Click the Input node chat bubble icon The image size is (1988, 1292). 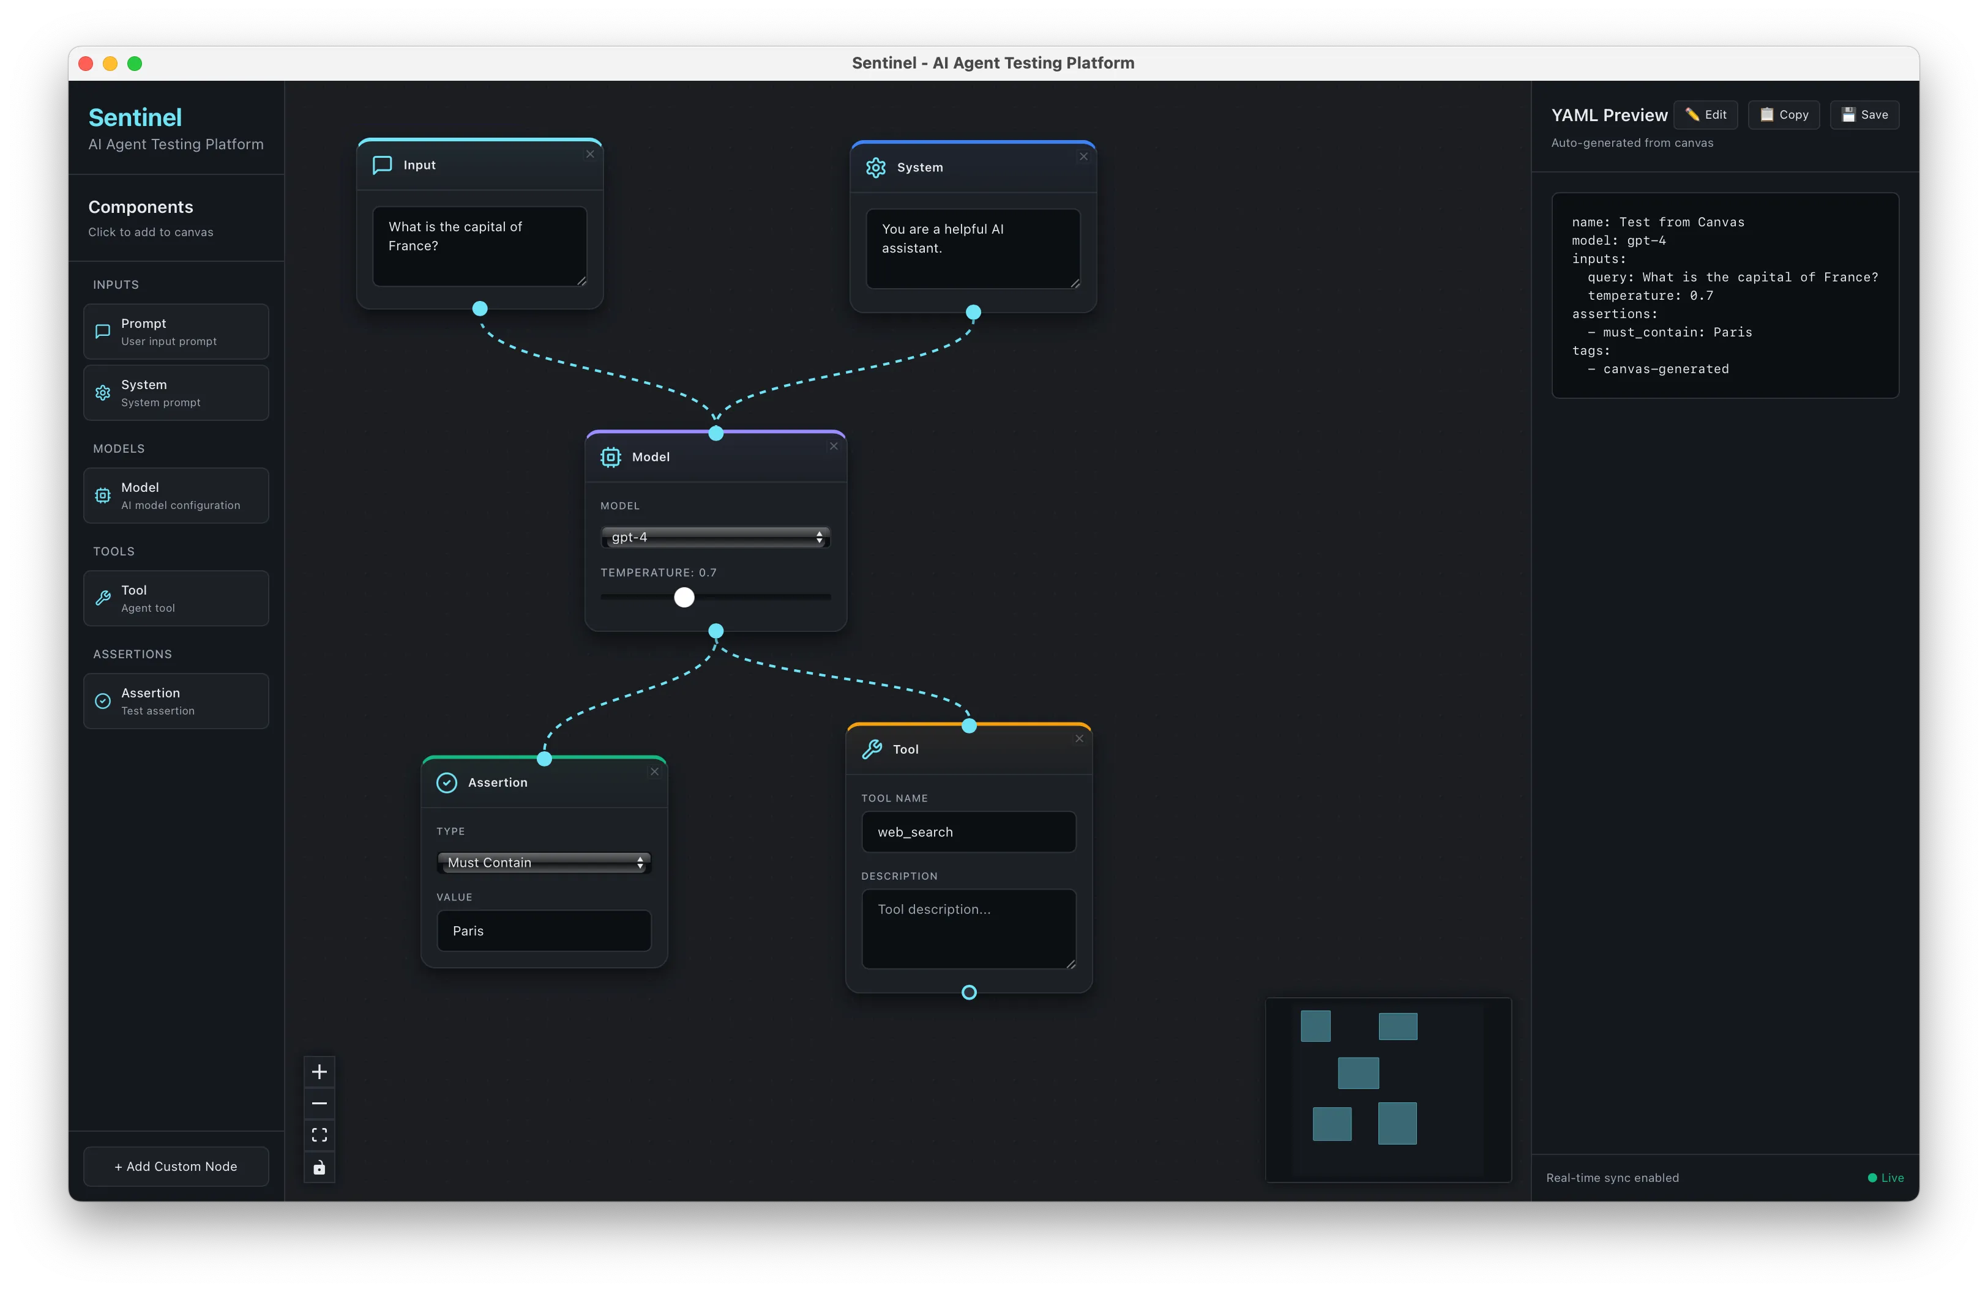click(382, 165)
